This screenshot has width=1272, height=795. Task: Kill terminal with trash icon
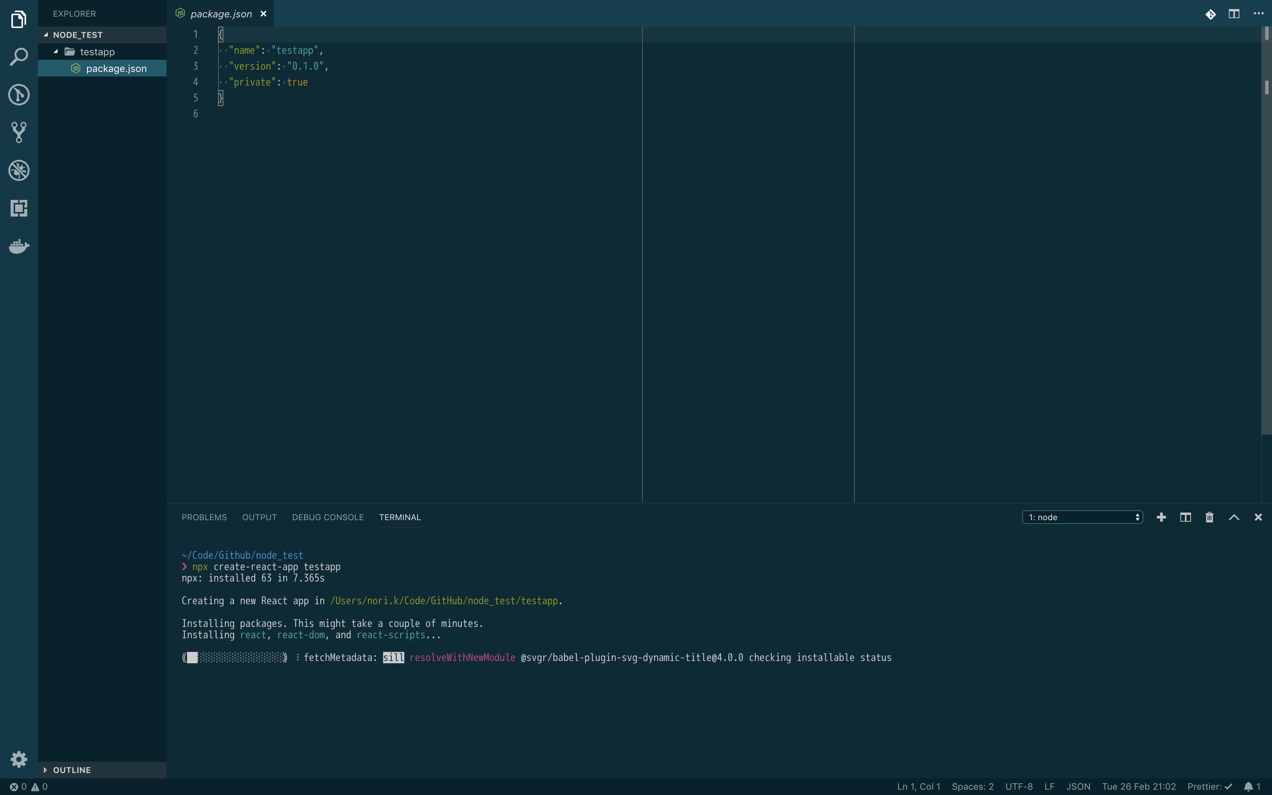[x=1210, y=518]
